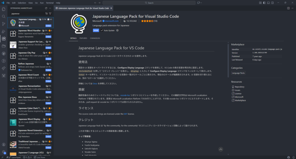This screenshot has width=296, height=159.
Task: Open the extension's manage gear icon
Action: (117, 30)
